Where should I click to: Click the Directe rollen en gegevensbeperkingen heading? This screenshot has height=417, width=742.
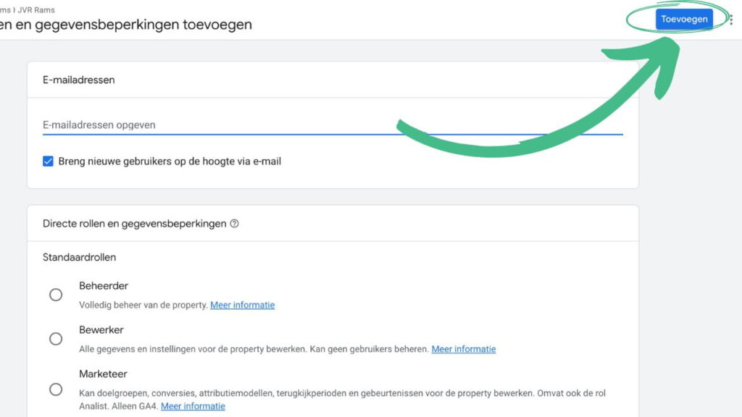(134, 224)
